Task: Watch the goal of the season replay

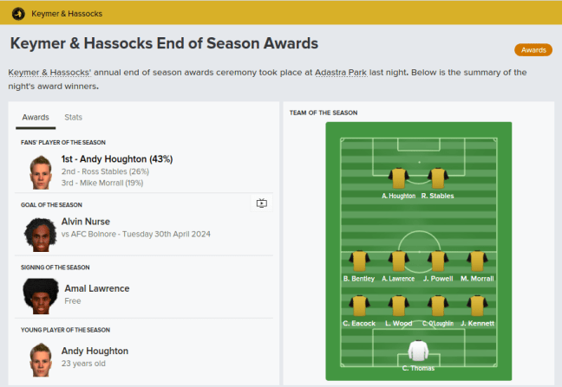Action: tap(262, 203)
